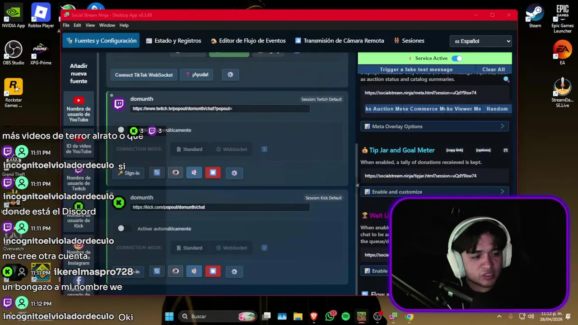Show hidden system tray icons
The image size is (578, 325).
499,316
